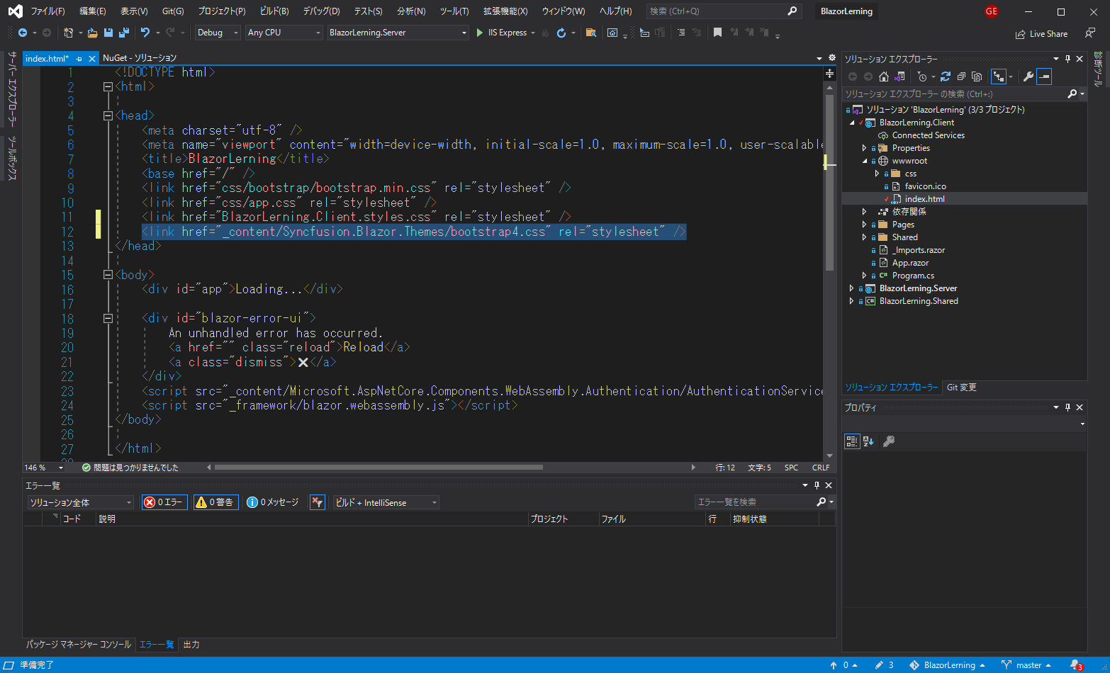This screenshot has width=1110, height=673.
Task: Click the Home icon in Solution Explorer
Action: (883, 77)
